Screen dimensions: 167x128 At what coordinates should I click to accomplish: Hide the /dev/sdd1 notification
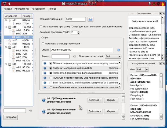click(x=111, y=111)
